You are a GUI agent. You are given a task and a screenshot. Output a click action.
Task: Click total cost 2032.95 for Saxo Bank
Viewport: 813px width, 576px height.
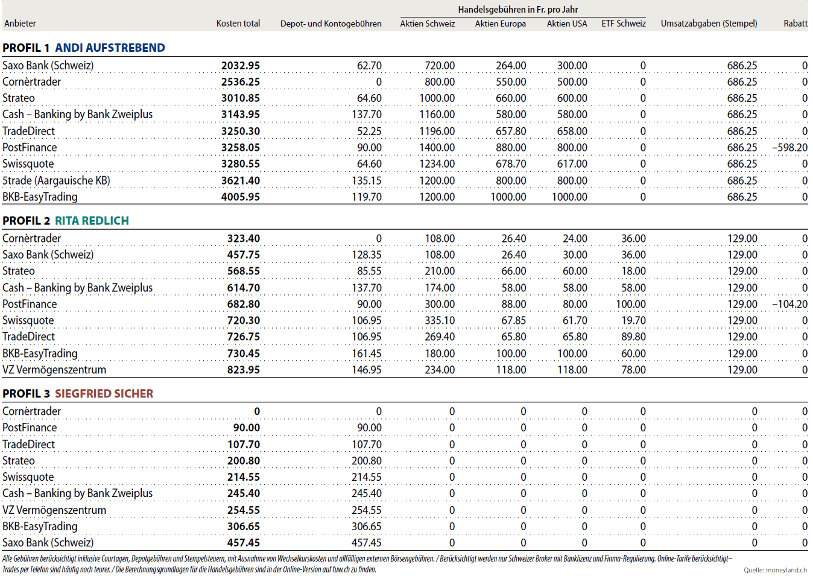click(x=241, y=66)
